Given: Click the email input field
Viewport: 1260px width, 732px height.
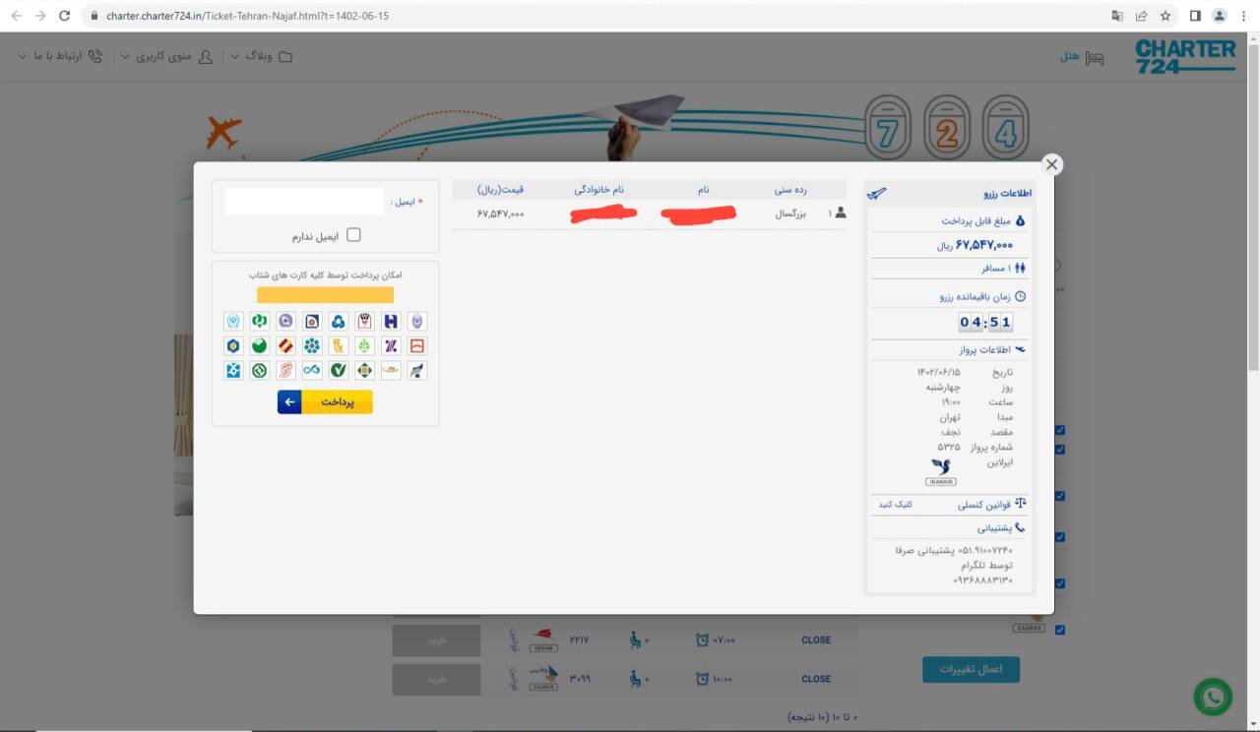Looking at the screenshot, I should [303, 202].
